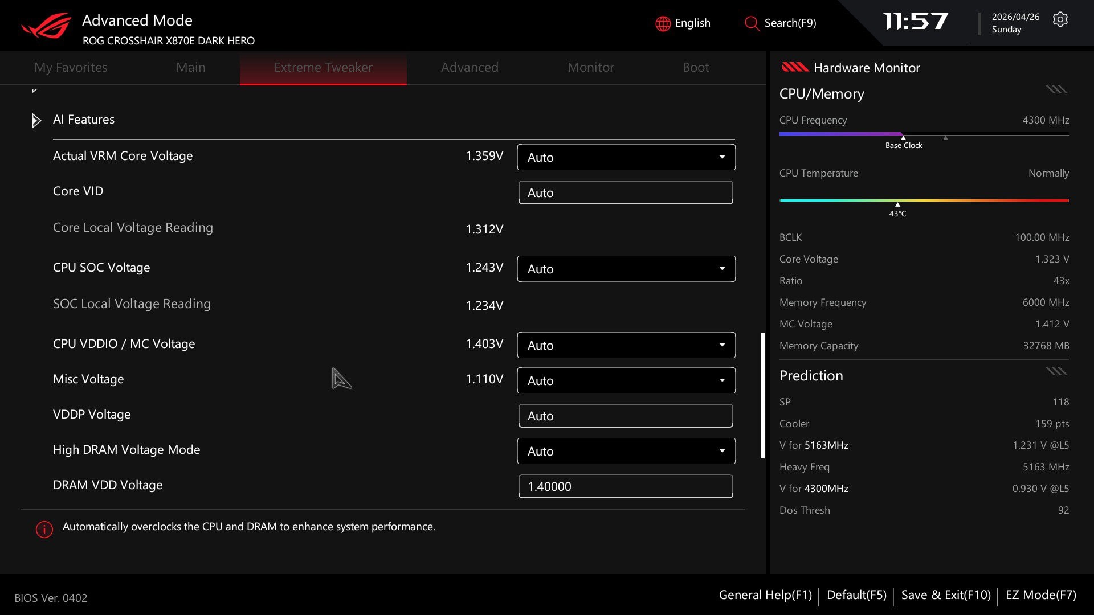Click Save & Exit(F10)
The height and width of the screenshot is (615, 1094).
pos(946,595)
